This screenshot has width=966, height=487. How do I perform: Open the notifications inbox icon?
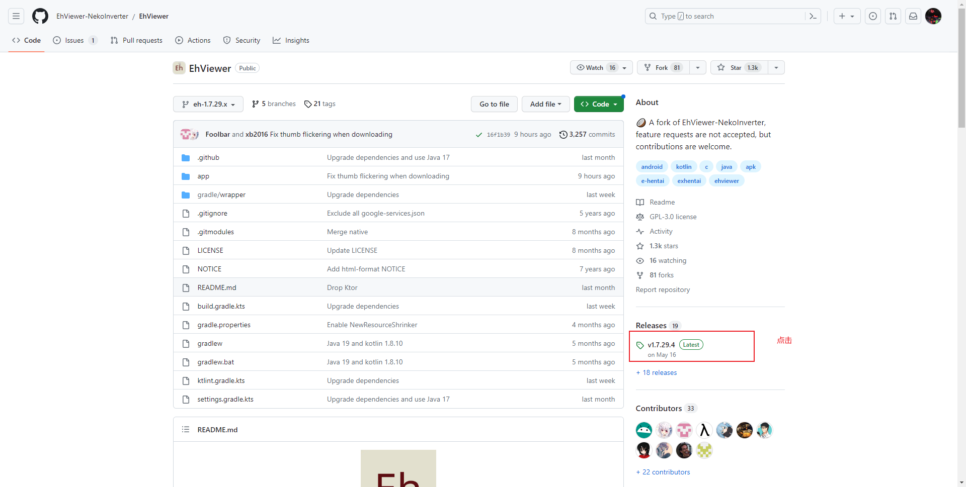click(913, 16)
